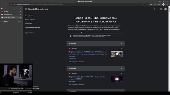The width and height of the screenshot is (170, 95).
Task: Go back with the browser back arrow
Action: [2, 4]
